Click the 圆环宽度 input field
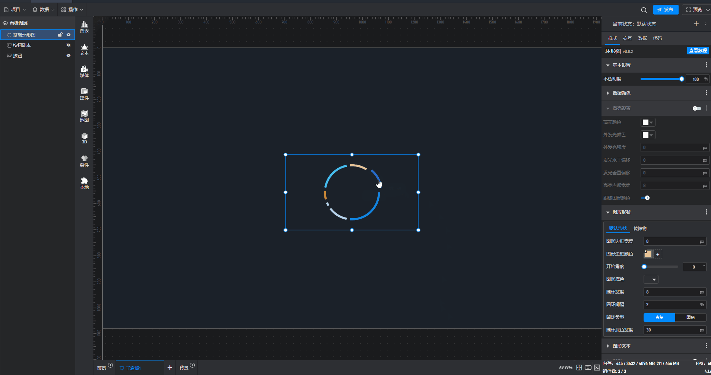 coord(672,292)
